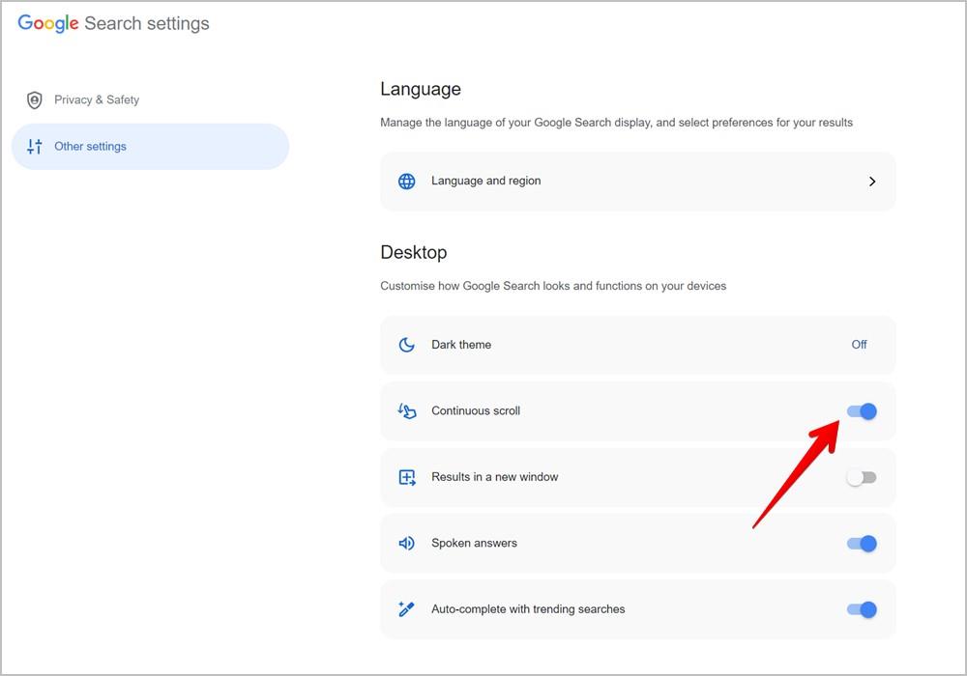
Task: Turn off Auto-complete with trending searches toggle
Action: [x=862, y=609]
